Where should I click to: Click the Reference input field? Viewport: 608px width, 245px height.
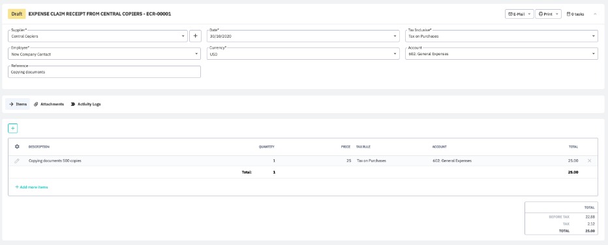coord(104,72)
